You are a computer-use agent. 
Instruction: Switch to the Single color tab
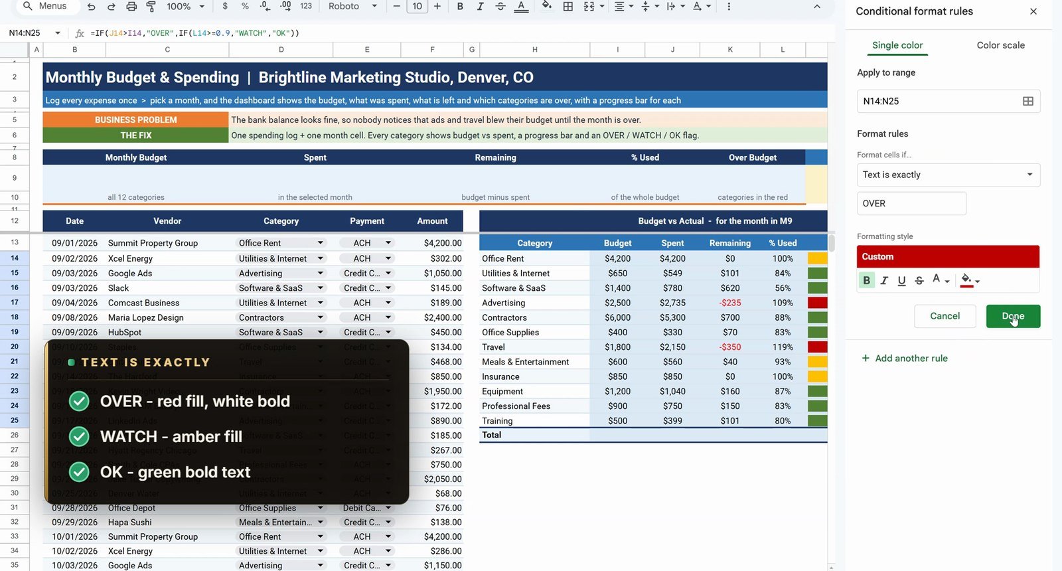[897, 45]
